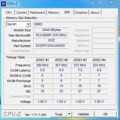The height and width of the screenshot is (120, 120).
Task: Click the Part Number label
Action: pos(22,46)
